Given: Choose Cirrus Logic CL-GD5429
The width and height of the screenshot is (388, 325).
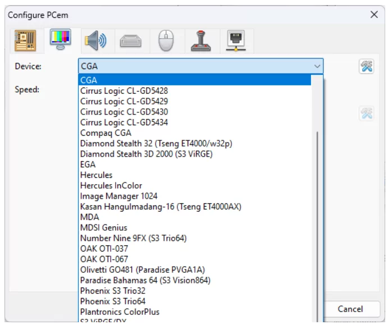Looking at the screenshot, I should click(x=195, y=102).
